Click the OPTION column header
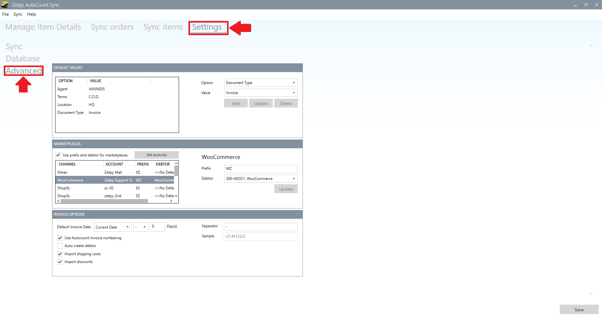The height and width of the screenshot is (326, 602). (72, 81)
